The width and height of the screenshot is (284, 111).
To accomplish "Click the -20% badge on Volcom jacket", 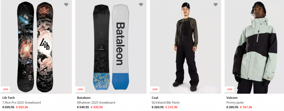I will click(x=229, y=90).
